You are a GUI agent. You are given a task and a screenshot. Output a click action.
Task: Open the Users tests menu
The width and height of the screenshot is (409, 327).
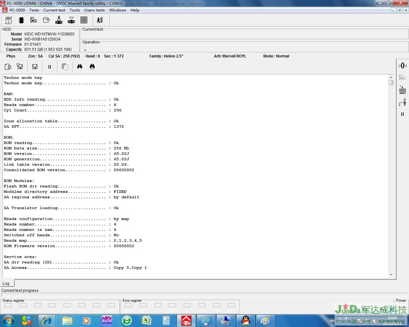(x=95, y=10)
